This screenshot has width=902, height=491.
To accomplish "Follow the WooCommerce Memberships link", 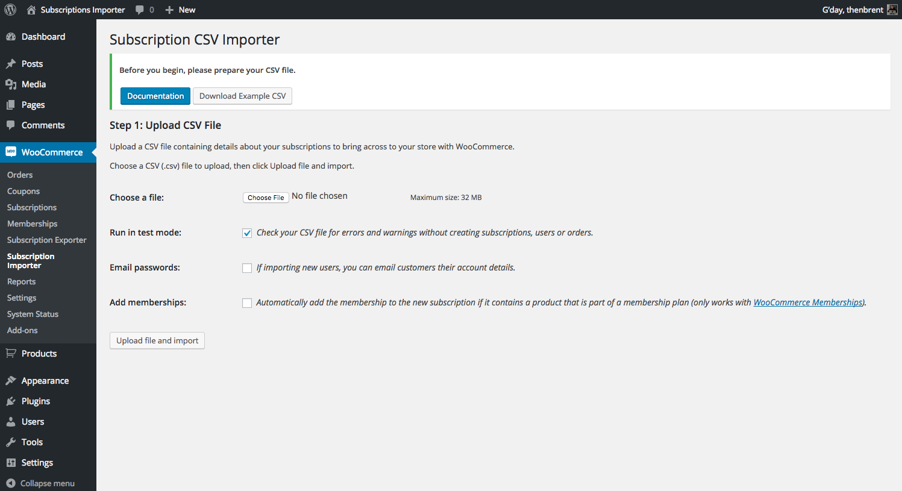I will (x=808, y=302).
